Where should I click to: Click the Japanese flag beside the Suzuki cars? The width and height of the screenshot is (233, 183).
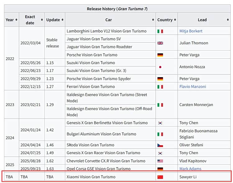point(160,67)
